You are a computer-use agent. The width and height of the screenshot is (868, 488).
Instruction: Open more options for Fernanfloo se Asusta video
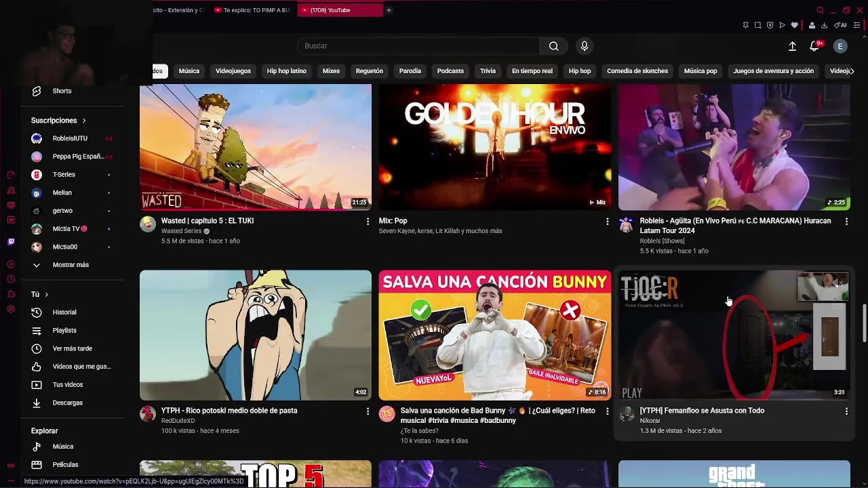click(x=846, y=411)
